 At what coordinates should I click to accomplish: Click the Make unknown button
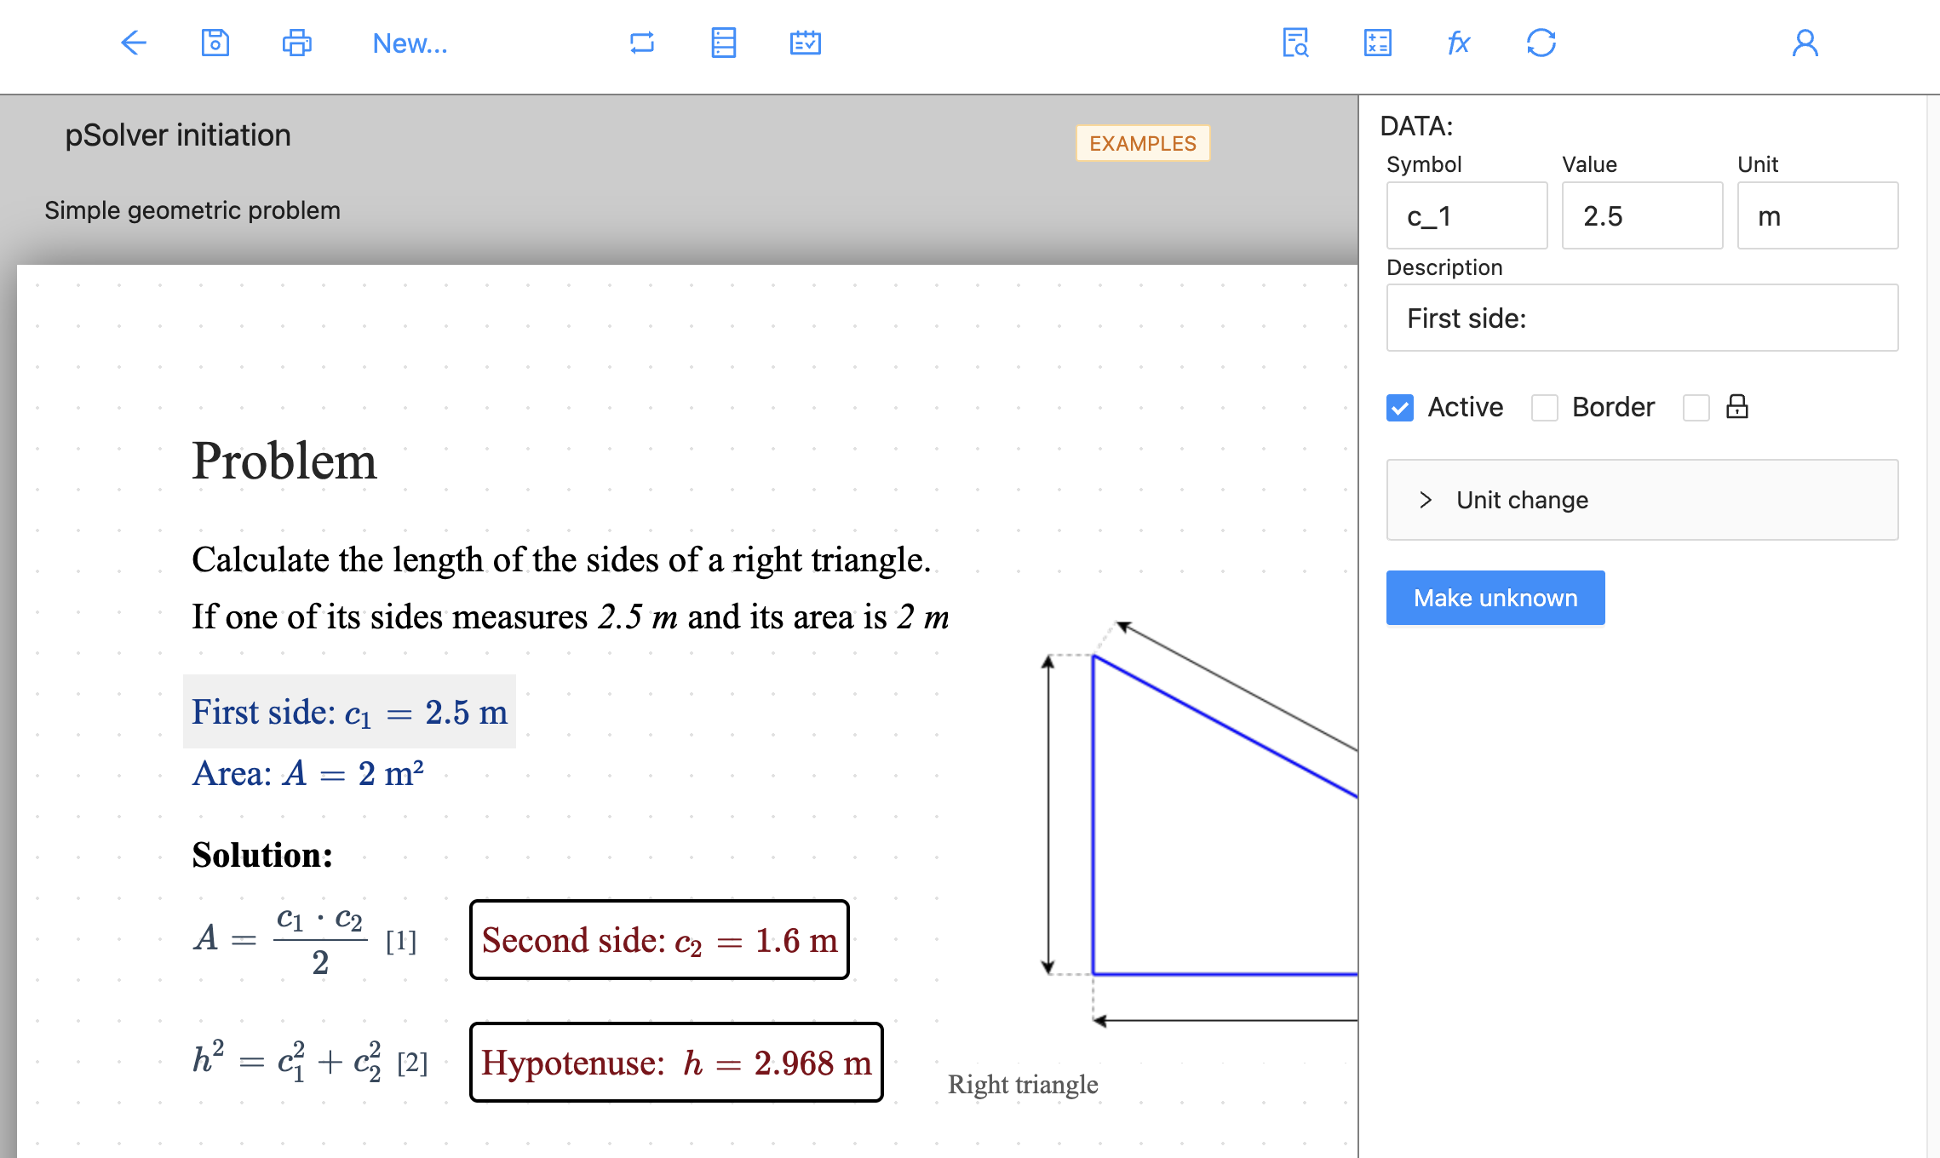coord(1495,598)
